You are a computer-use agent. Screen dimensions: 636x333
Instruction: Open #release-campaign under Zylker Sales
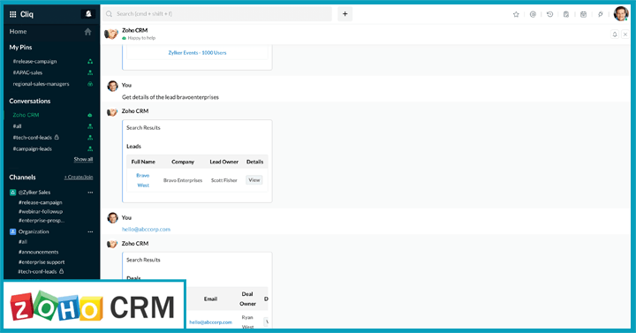pyautogui.click(x=40, y=202)
